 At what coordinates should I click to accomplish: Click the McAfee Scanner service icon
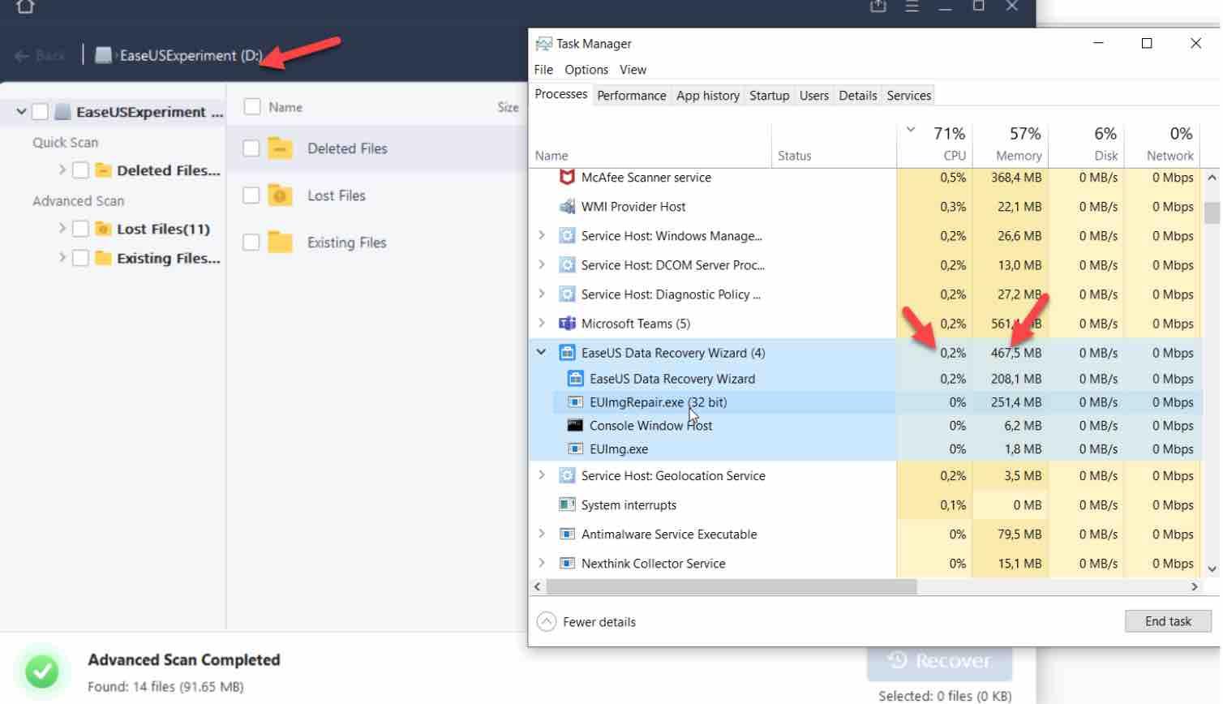pyautogui.click(x=567, y=177)
